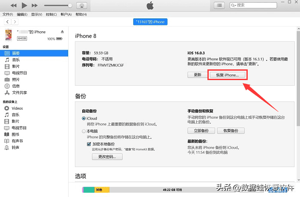Click the 立即备份 button

(x=201, y=131)
